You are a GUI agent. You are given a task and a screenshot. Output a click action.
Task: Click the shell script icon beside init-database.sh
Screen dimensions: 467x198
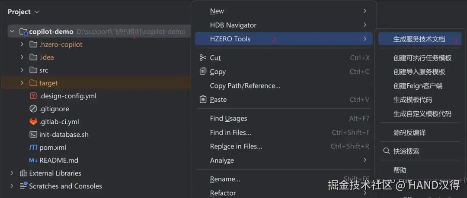(33, 135)
